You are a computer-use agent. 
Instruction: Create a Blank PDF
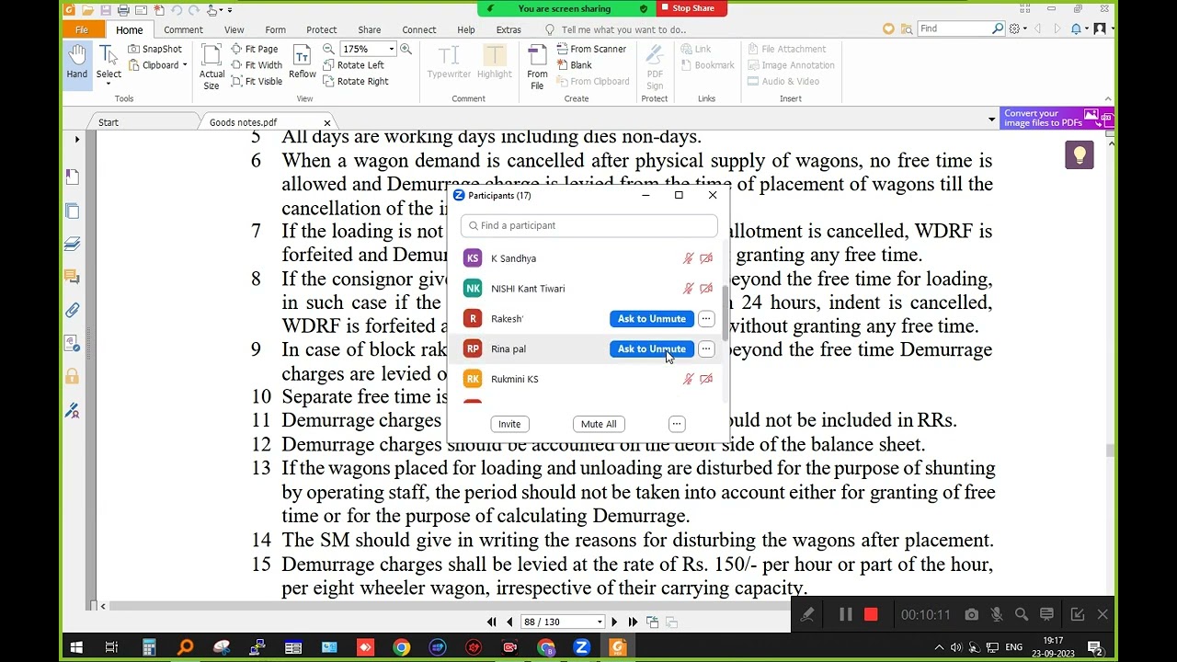pyautogui.click(x=574, y=65)
